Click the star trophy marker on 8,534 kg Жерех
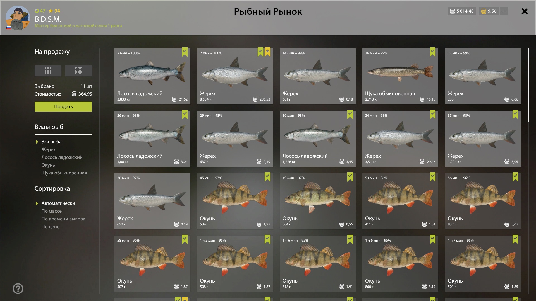The height and width of the screenshot is (301, 536). point(267,52)
